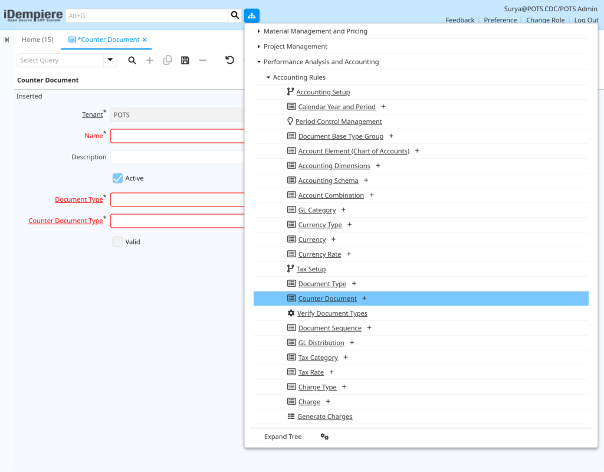Click the plus icon next to Counter Document

tap(364, 298)
